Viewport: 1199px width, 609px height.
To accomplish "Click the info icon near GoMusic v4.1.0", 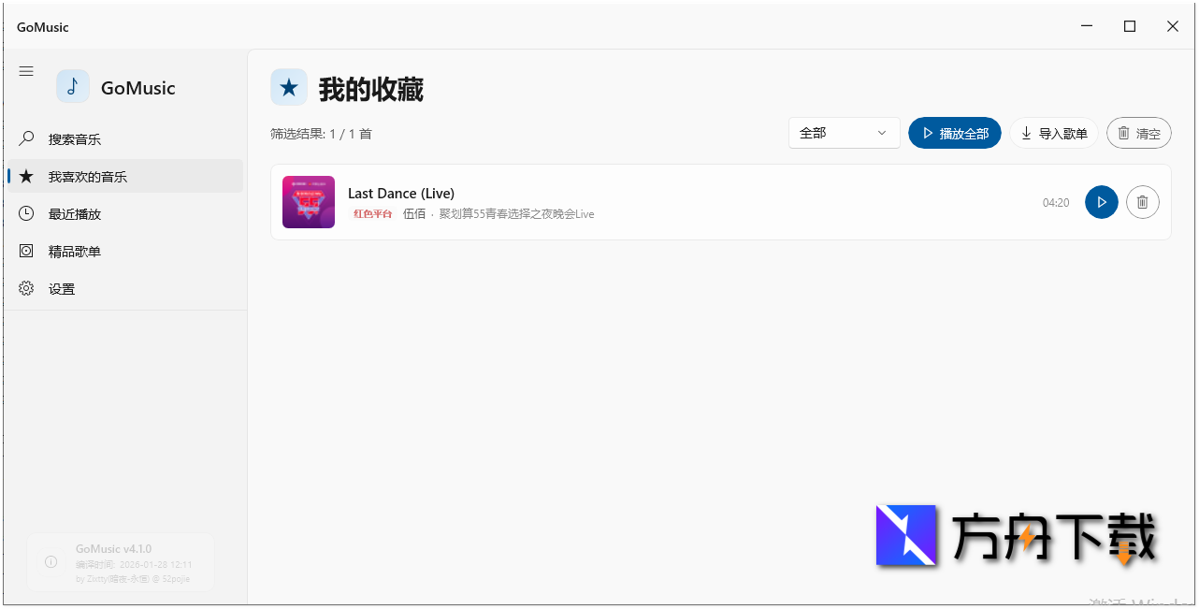I will pyautogui.click(x=50, y=561).
